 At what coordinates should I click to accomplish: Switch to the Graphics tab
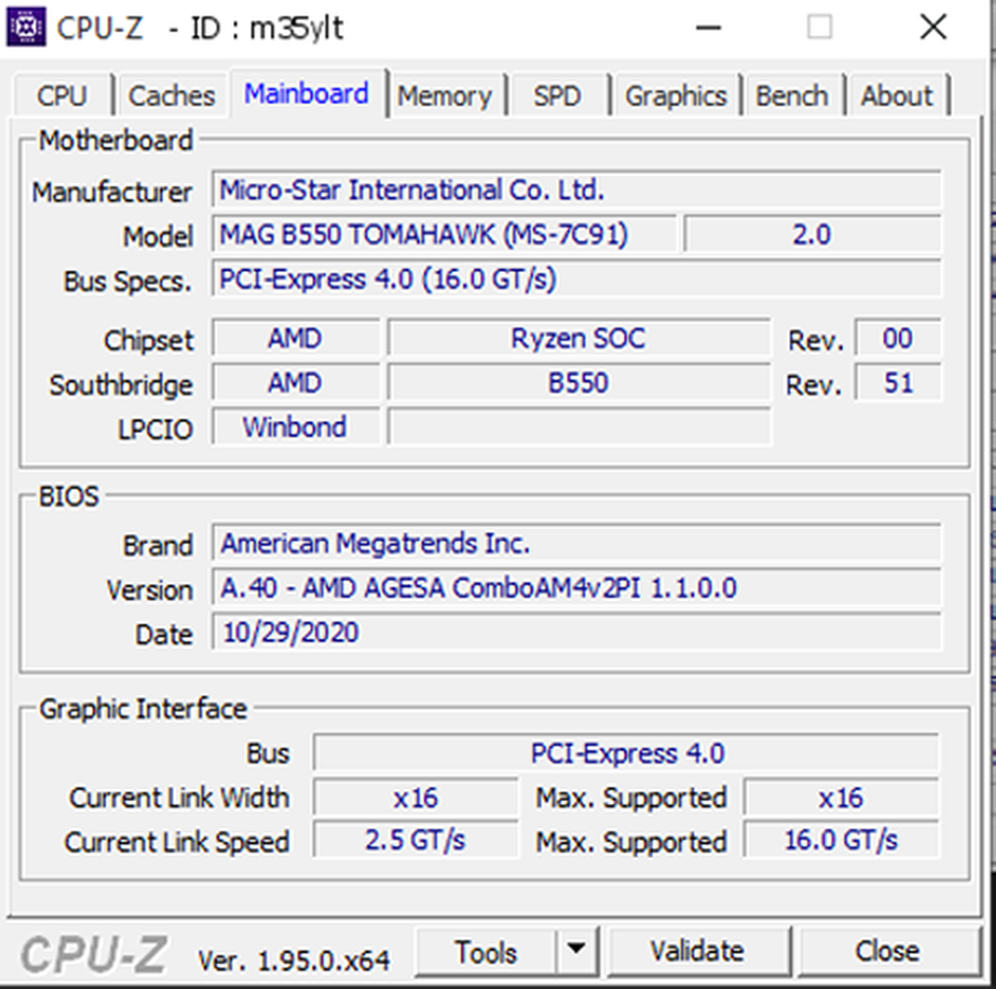(676, 96)
